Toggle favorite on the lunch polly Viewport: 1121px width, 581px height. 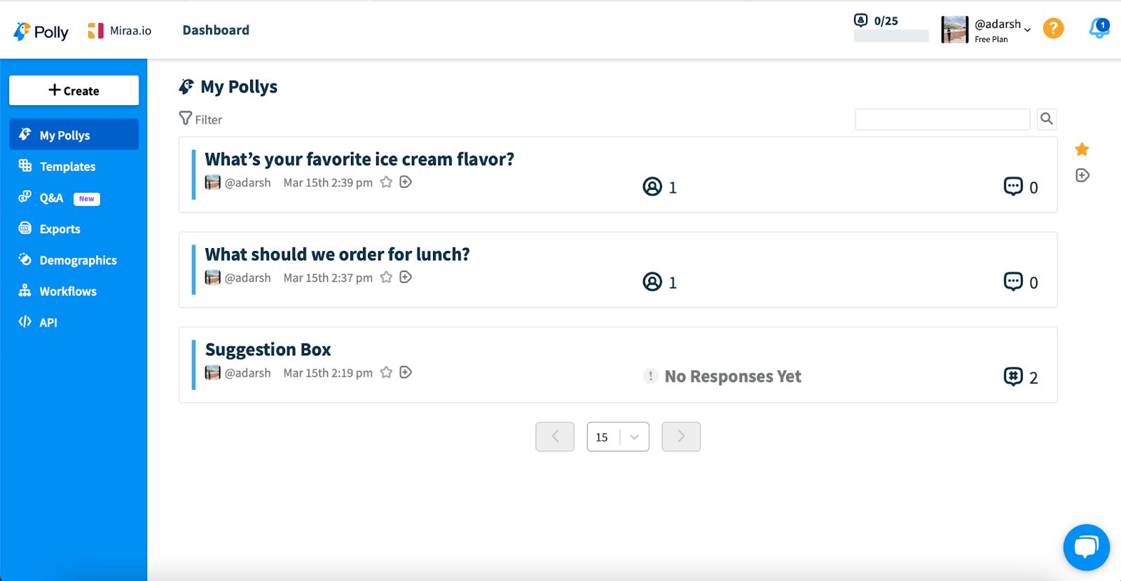click(x=386, y=277)
